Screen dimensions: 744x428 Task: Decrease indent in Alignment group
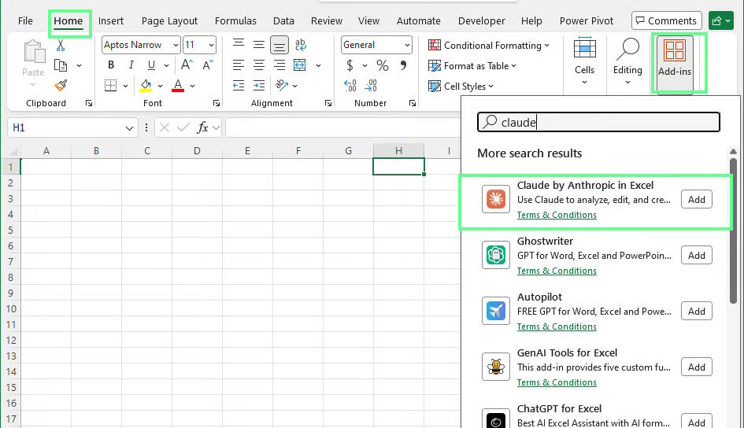(x=239, y=85)
